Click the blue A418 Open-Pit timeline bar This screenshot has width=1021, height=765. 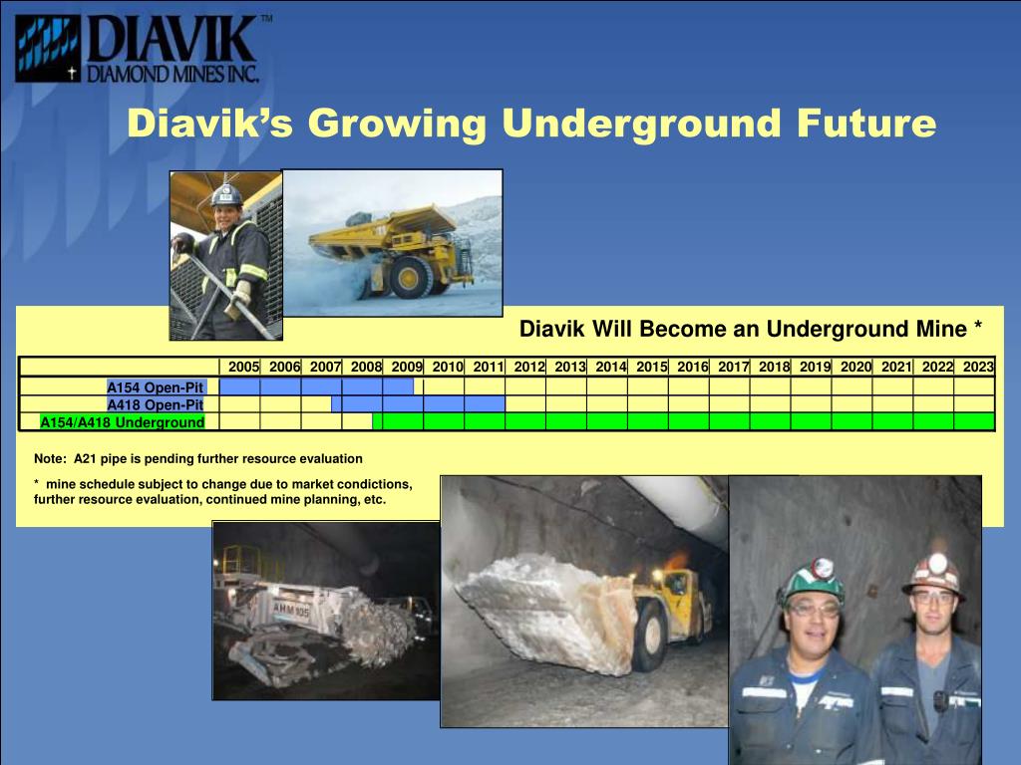[x=418, y=404]
